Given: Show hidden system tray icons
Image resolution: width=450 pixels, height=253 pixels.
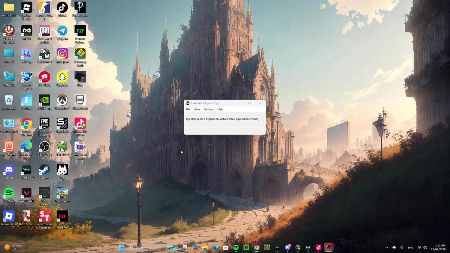Looking at the screenshot, I should click(386, 248).
